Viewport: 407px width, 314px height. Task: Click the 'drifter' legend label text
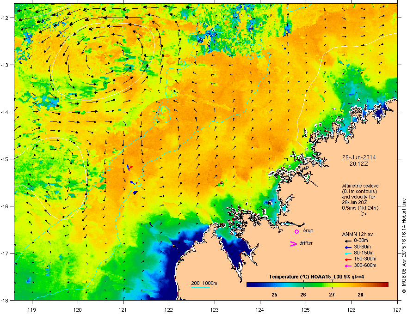[x=306, y=243]
